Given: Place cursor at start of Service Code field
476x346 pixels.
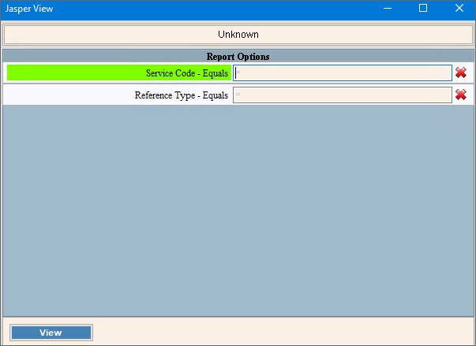Looking at the screenshot, I should point(237,73).
